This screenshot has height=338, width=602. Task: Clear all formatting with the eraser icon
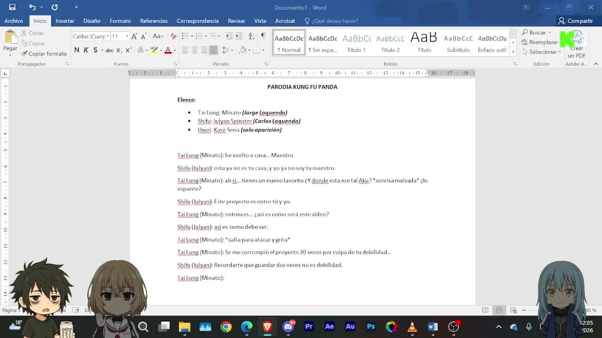coord(174,36)
